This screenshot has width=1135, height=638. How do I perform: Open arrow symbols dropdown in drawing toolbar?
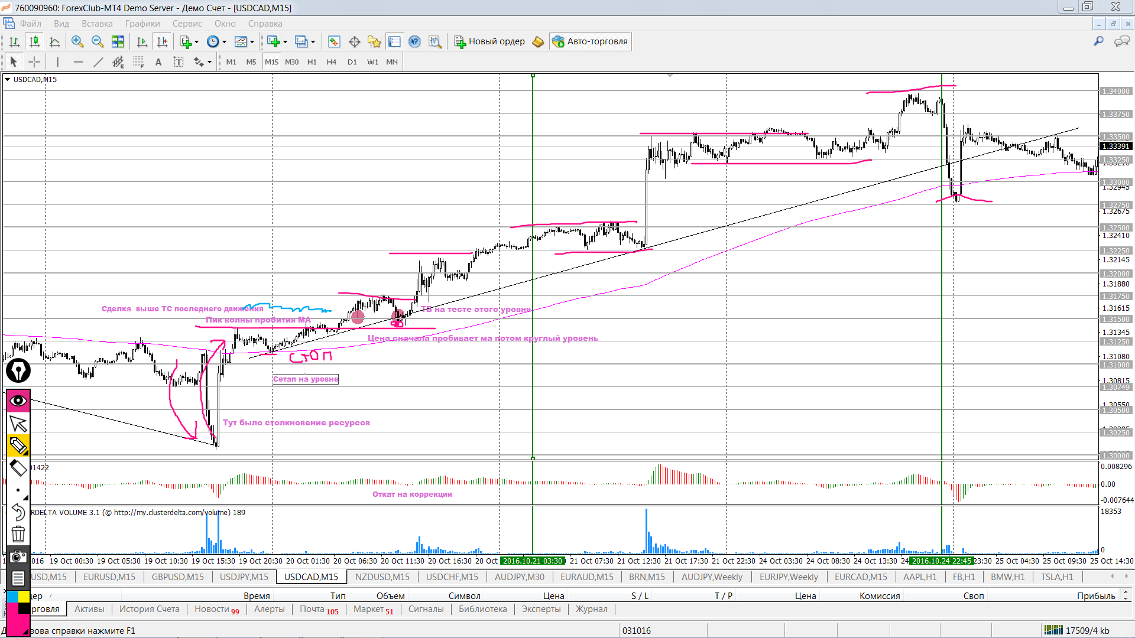[x=209, y=61]
